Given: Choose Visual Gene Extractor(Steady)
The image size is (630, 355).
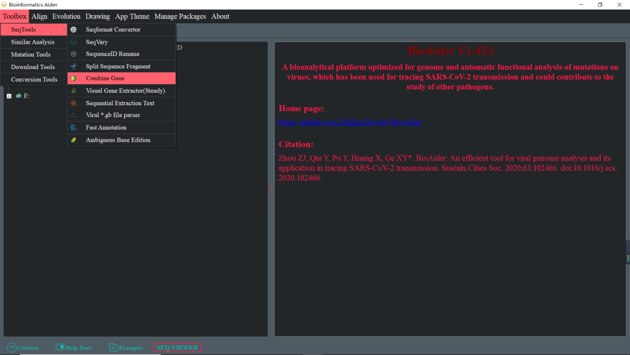Looking at the screenshot, I should pyautogui.click(x=122, y=91).
